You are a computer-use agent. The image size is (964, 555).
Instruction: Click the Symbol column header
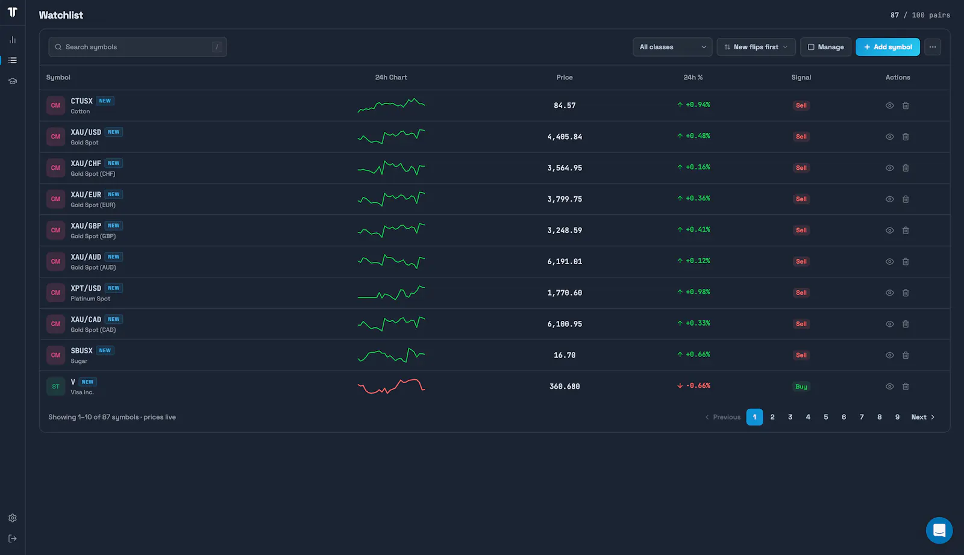pyautogui.click(x=58, y=78)
